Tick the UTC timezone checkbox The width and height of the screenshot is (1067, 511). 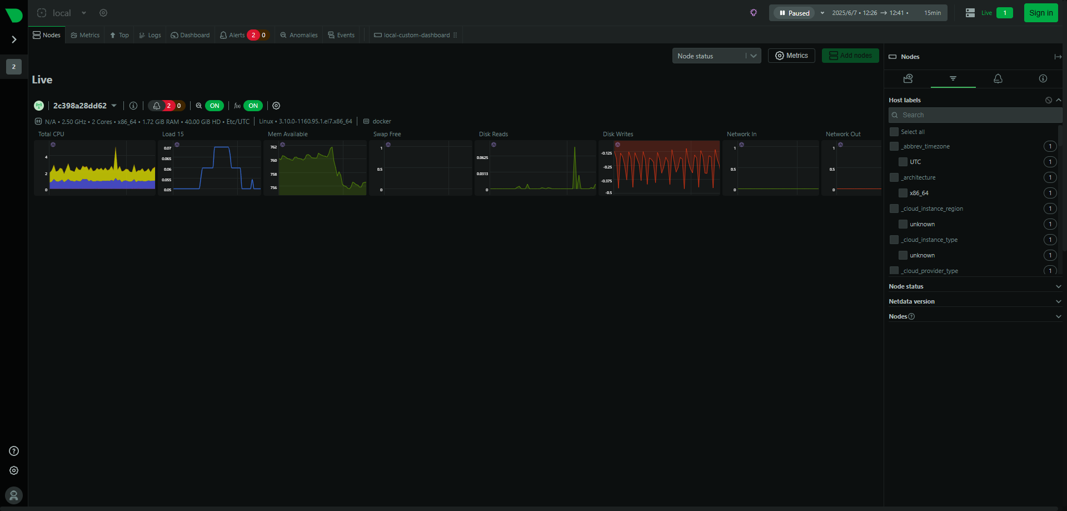click(903, 162)
